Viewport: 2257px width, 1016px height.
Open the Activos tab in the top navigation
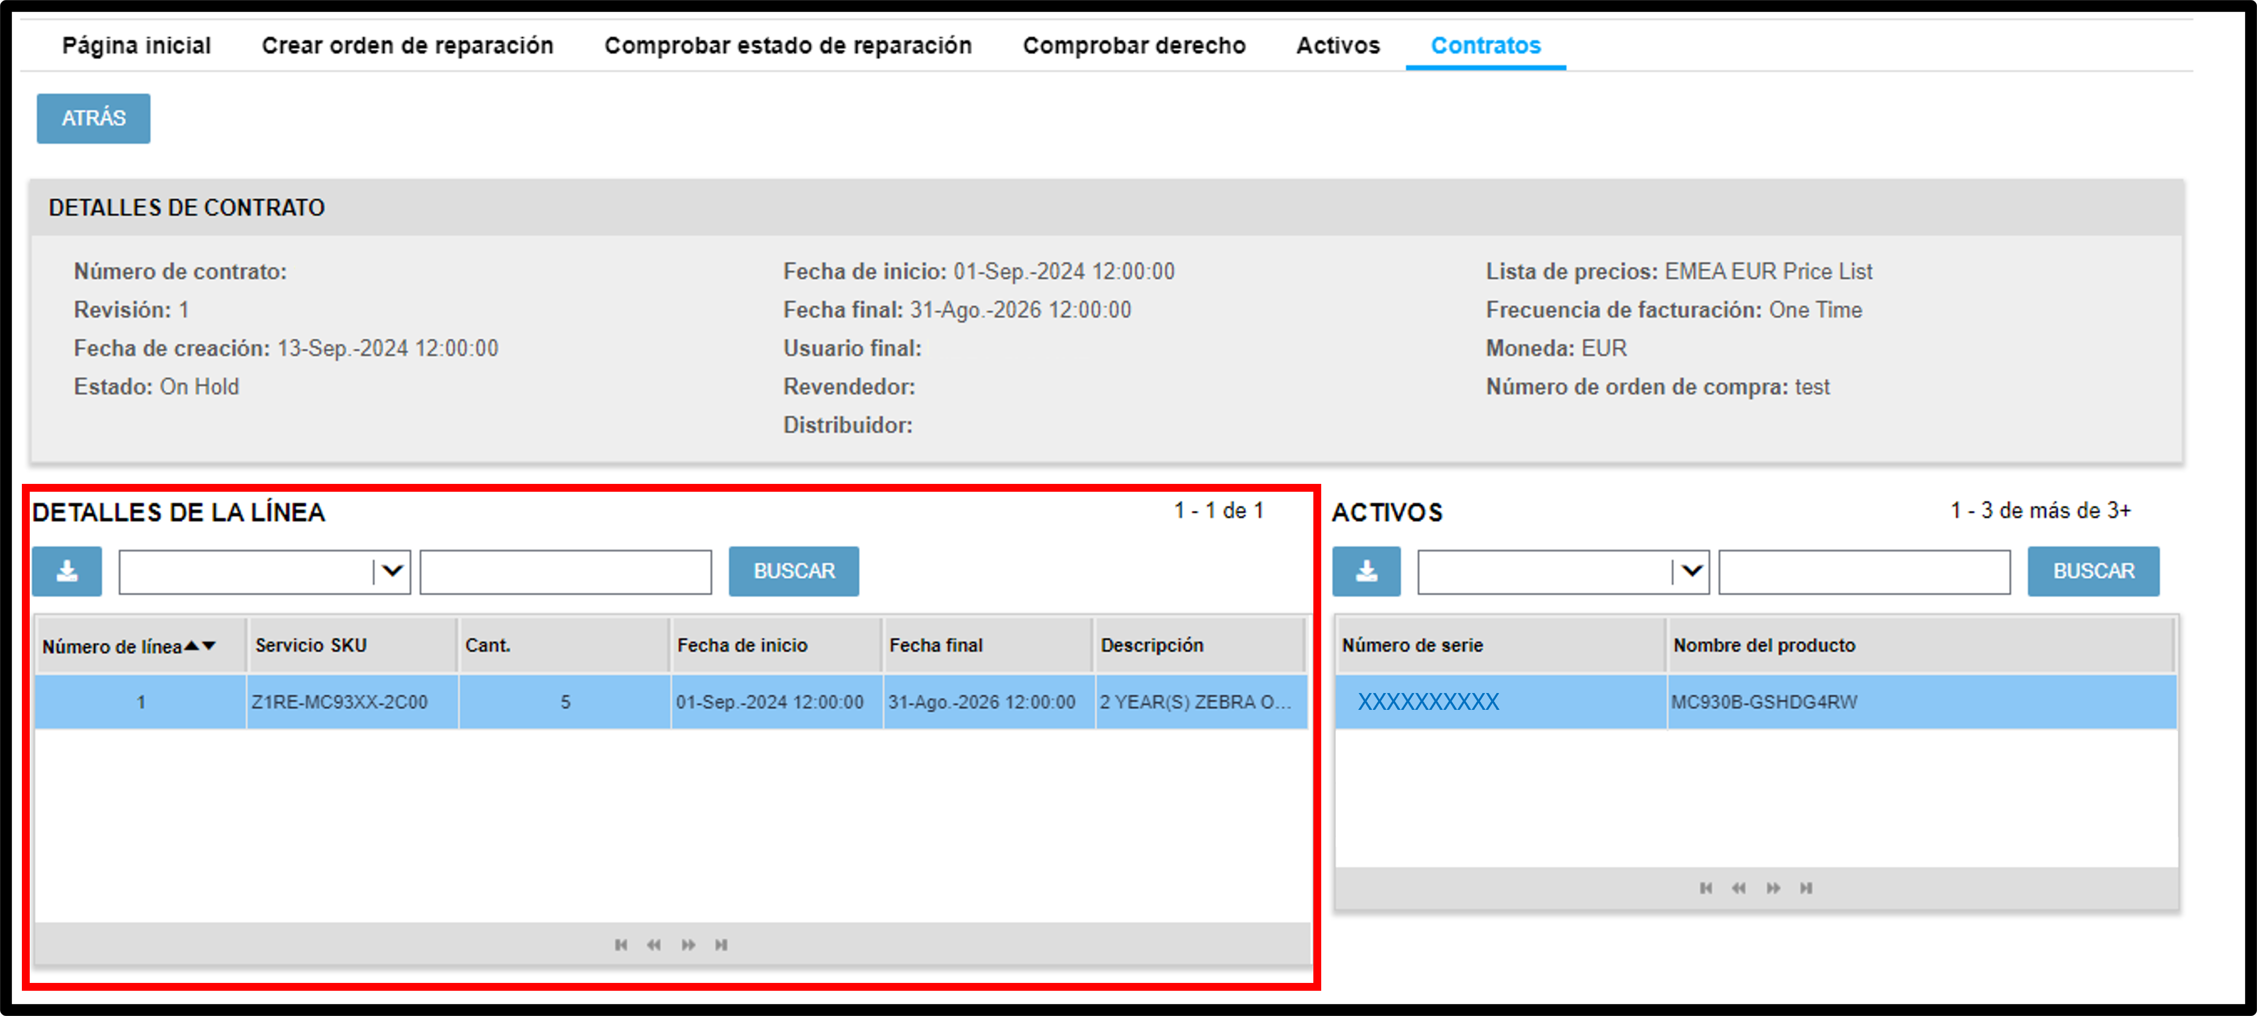pos(1338,45)
